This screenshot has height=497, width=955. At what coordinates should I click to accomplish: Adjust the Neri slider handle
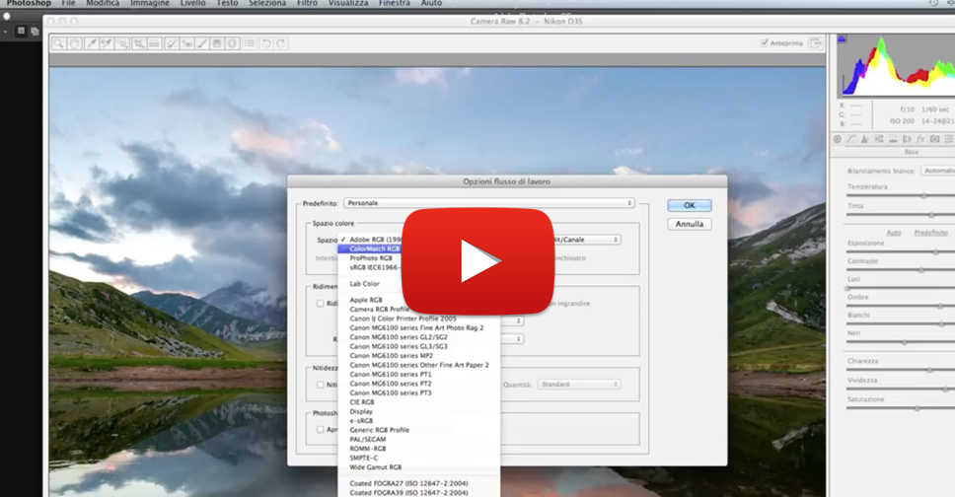pos(904,342)
